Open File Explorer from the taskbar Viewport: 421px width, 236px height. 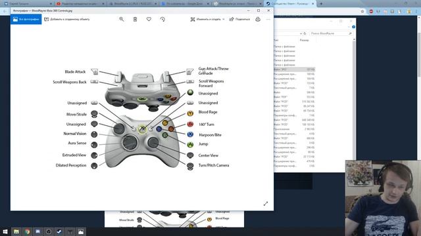(x=16, y=231)
